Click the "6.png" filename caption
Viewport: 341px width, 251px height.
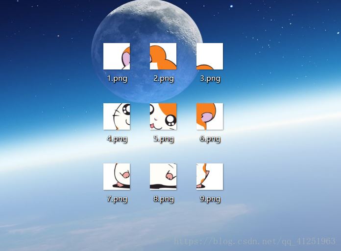tap(210, 138)
